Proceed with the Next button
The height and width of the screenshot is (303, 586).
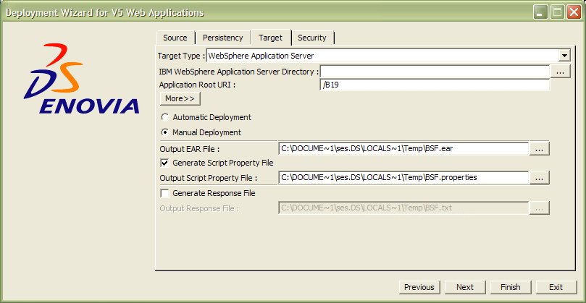[465, 287]
